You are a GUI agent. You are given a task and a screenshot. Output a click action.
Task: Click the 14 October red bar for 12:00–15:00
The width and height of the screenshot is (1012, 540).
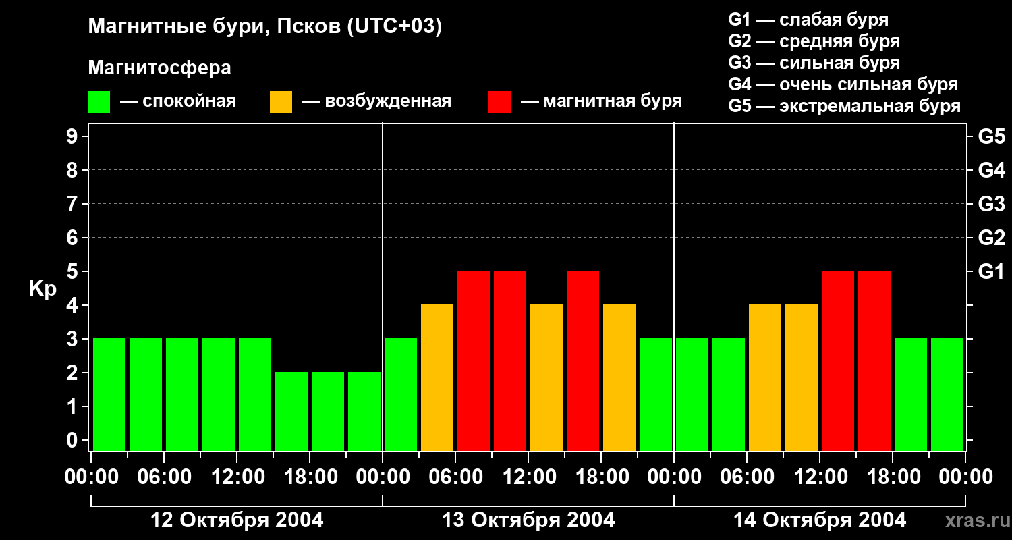(838, 360)
